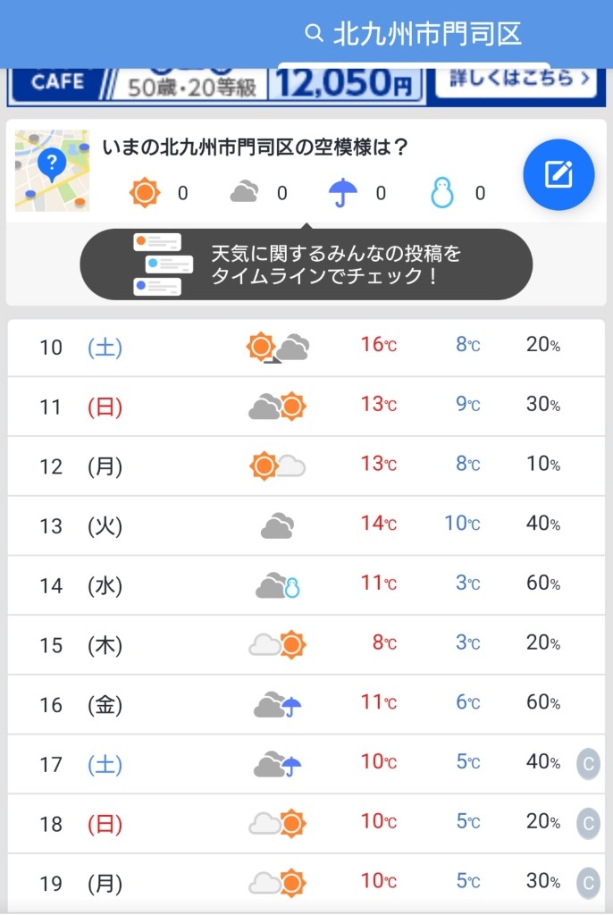Tap the C badge on the 18th row
Image resolution: width=613 pixels, height=915 pixels.
pos(589,823)
